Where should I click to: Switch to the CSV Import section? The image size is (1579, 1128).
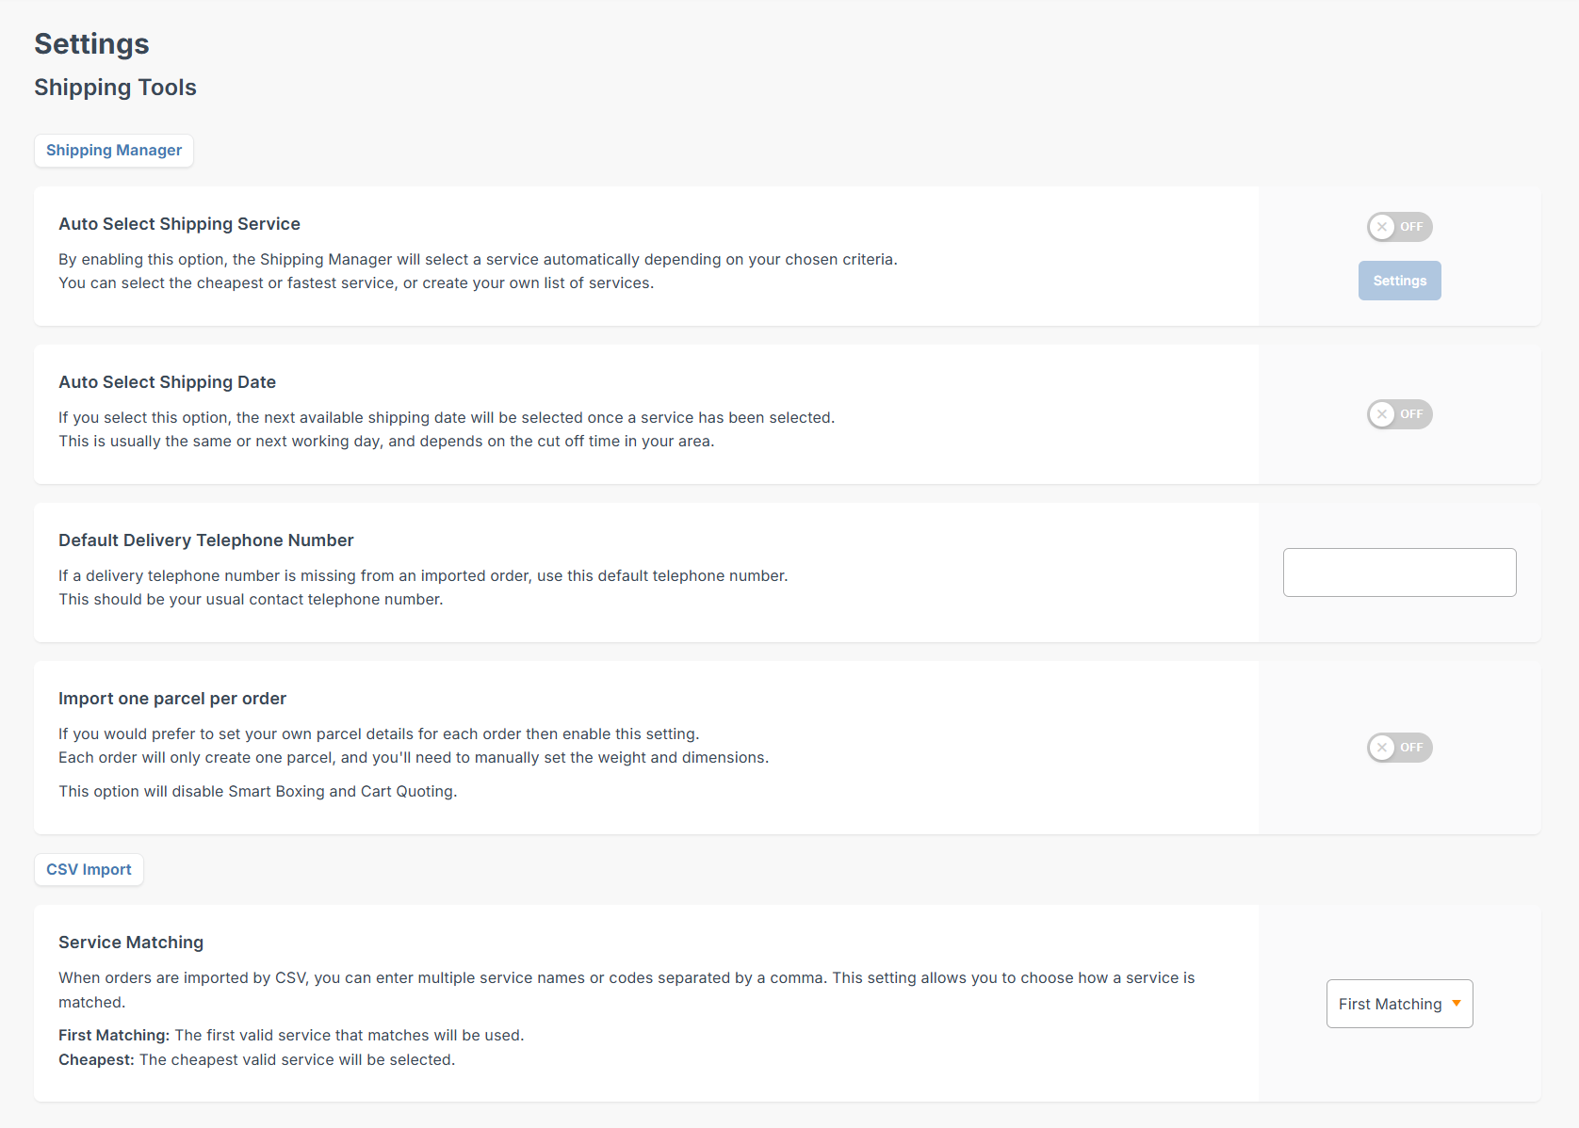click(89, 869)
